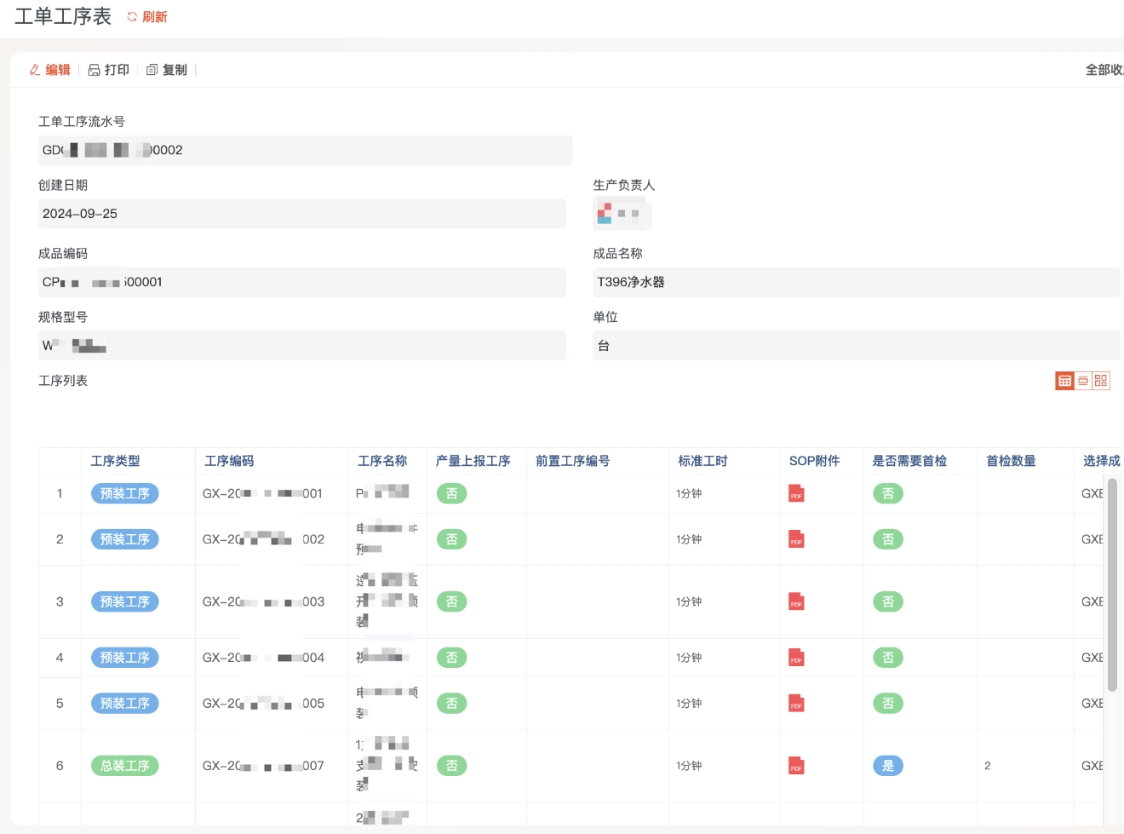Click the 刷新 refresh button

[x=147, y=17]
